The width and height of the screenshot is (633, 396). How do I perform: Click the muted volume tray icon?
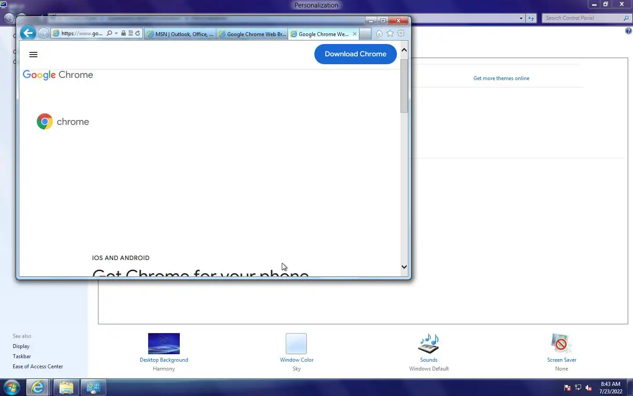(x=589, y=388)
